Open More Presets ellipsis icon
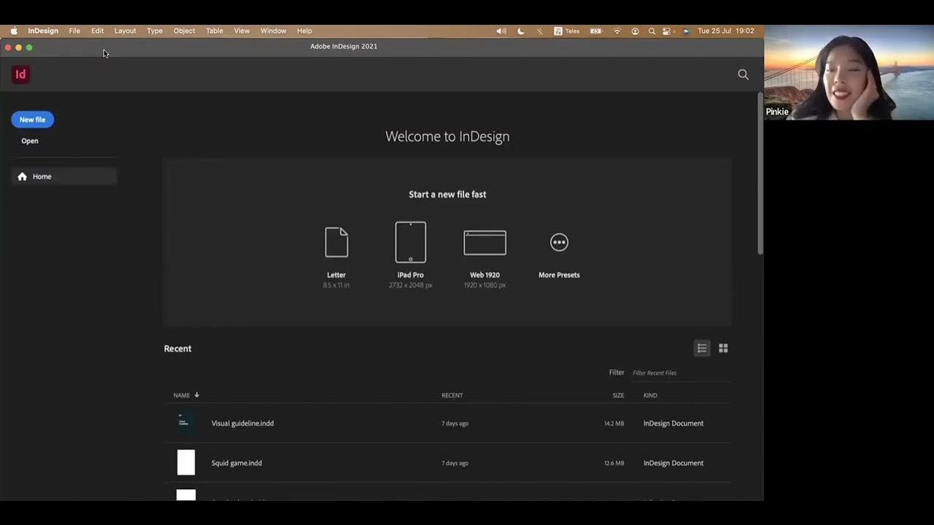Viewport: 934px width, 525px height. pos(559,242)
